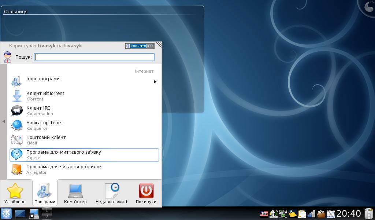Open the trash can in panel
Image resolution: width=375 pixels, height=220 pixels.
[368, 213]
